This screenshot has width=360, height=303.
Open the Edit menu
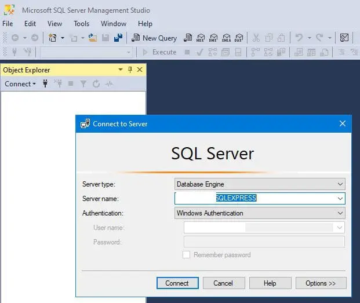pyautogui.click(x=30, y=24)
